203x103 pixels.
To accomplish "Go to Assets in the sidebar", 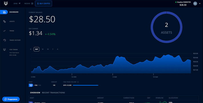I will click(12, 21).
